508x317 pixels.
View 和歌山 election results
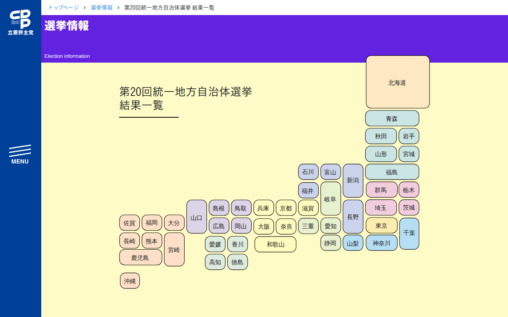point(275,244)
